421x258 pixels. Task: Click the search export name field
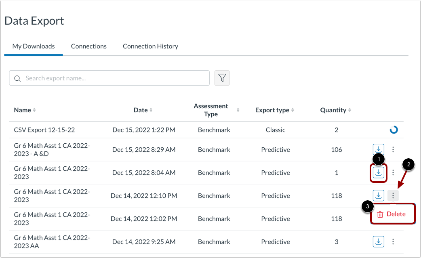(x=109, y=78)
